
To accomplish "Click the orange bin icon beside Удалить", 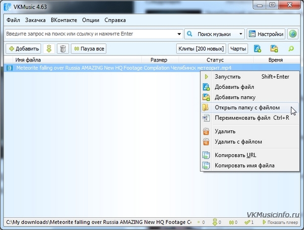I will [206, 132].
